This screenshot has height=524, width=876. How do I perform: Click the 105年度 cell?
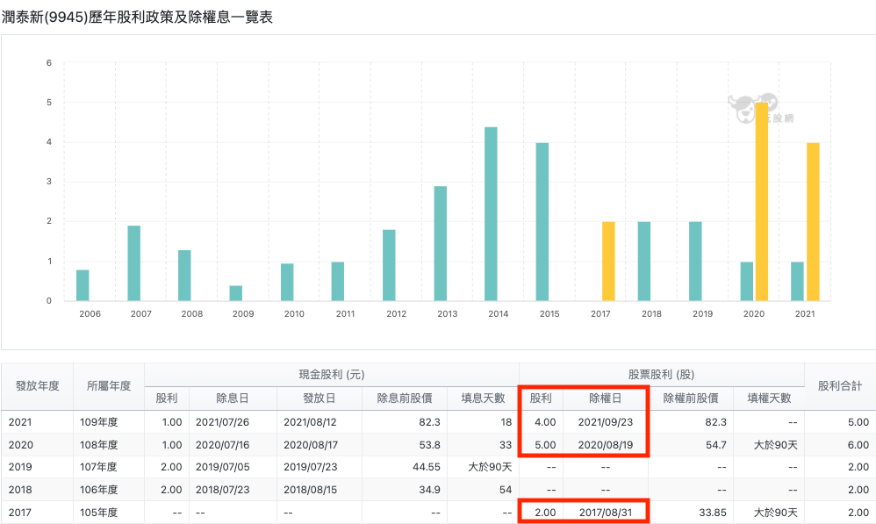coord(108,513)
